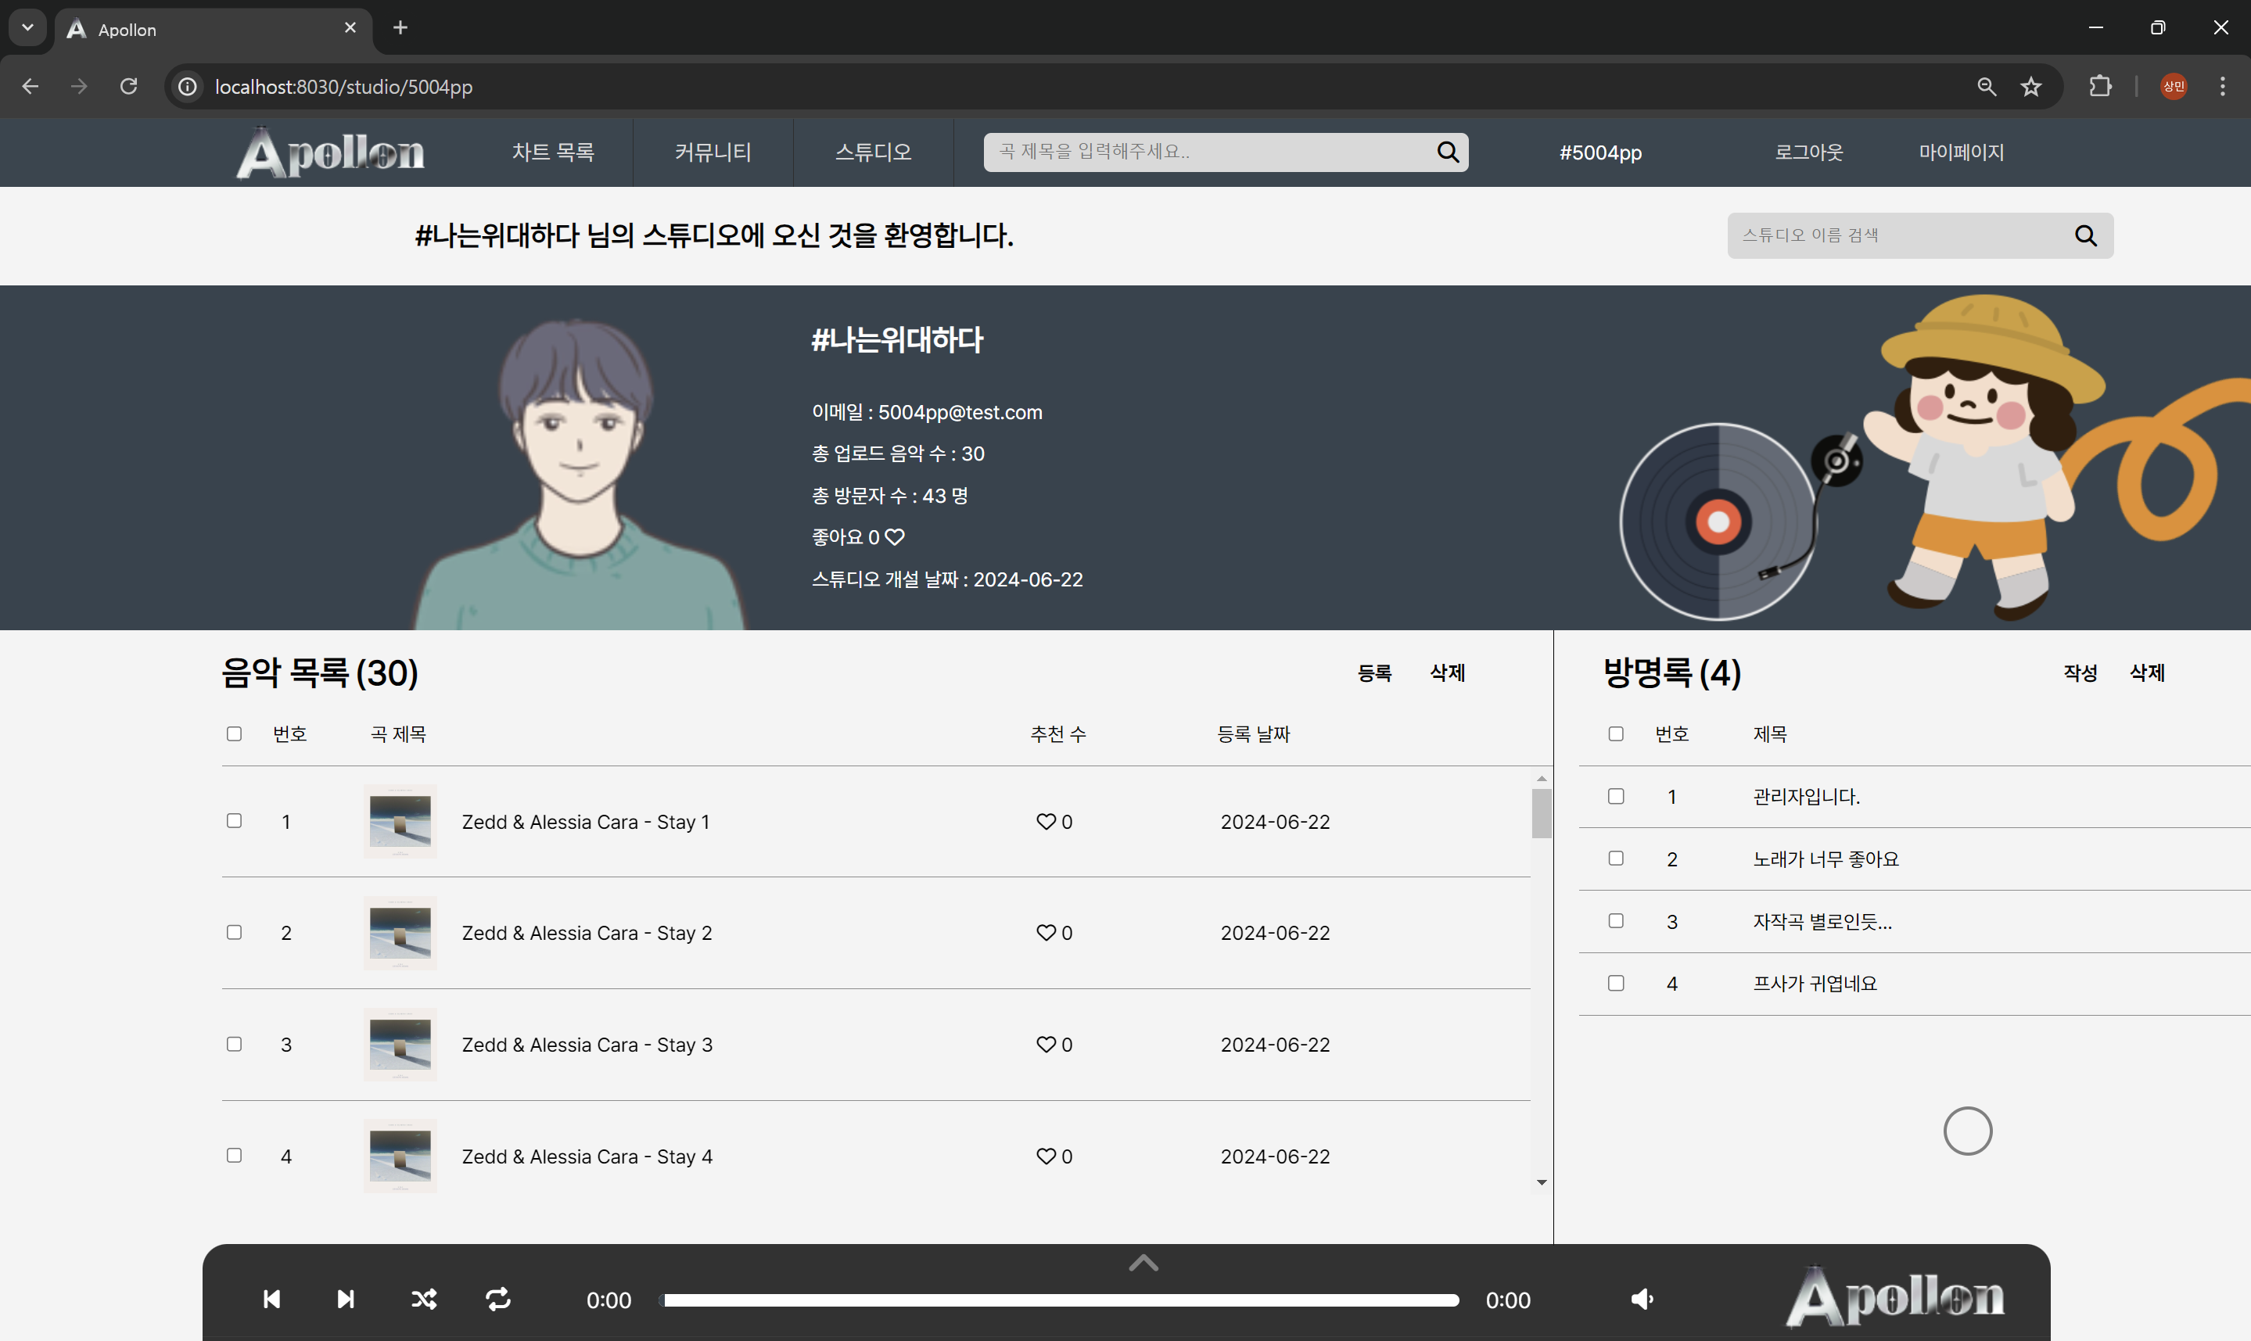
Task: Click studio name search magnifier icon
Action: tap(2084, 236)
